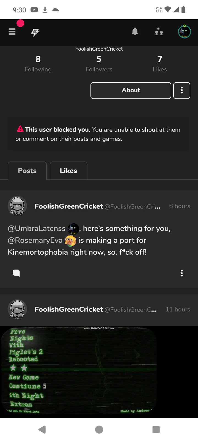View the 5 Followers list

tap(99, 63)
